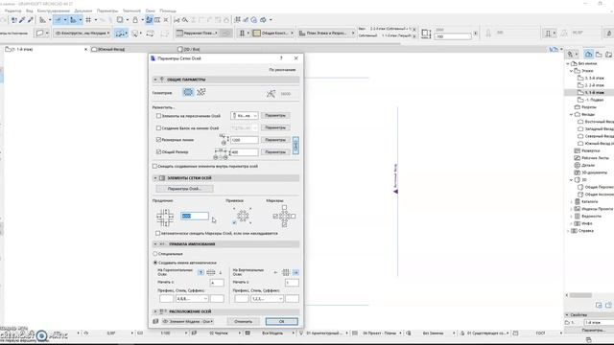The image size is (614, 345).
Task: Choose bottom-left anchor point of grid
Action: pyautogui.click(x=234, y=222)
